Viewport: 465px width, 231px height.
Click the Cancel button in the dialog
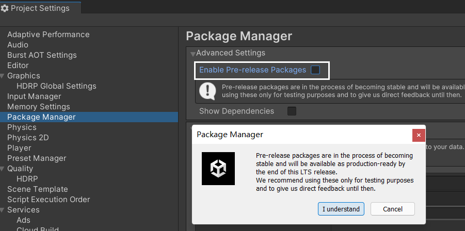click(393, 209)
